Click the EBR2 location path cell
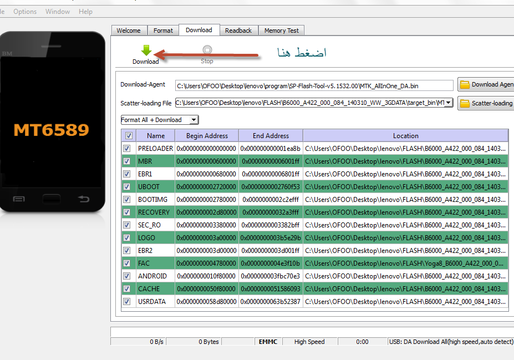This screenshot has width=514, height=360. [x=405, y=251]
